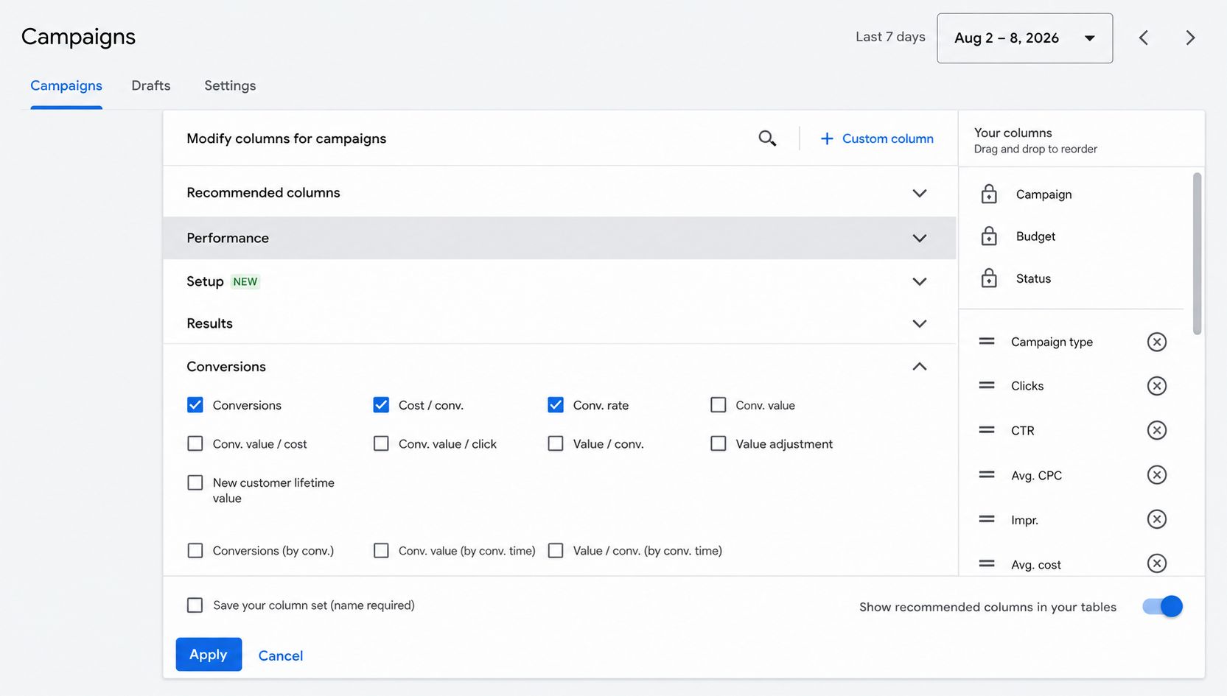Uncheck the Conv. rate checkbox
This screenshot has width=1227, height=696.
(x=556, y=405)
